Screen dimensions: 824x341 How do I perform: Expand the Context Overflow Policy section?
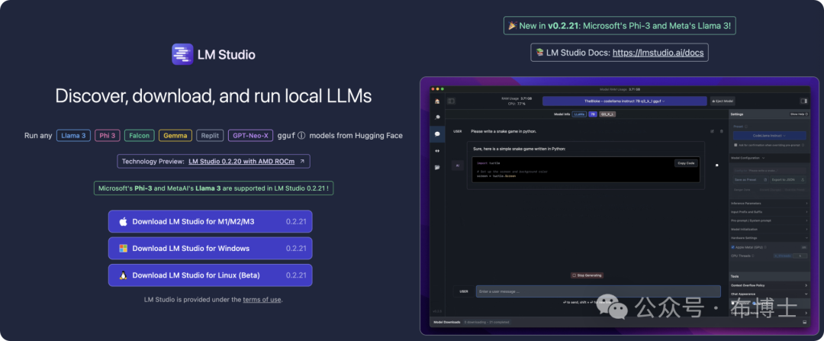click(768, 285)
